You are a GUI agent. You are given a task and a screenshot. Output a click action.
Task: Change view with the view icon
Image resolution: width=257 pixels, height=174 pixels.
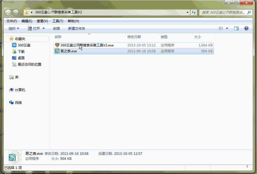pos(221,28)
